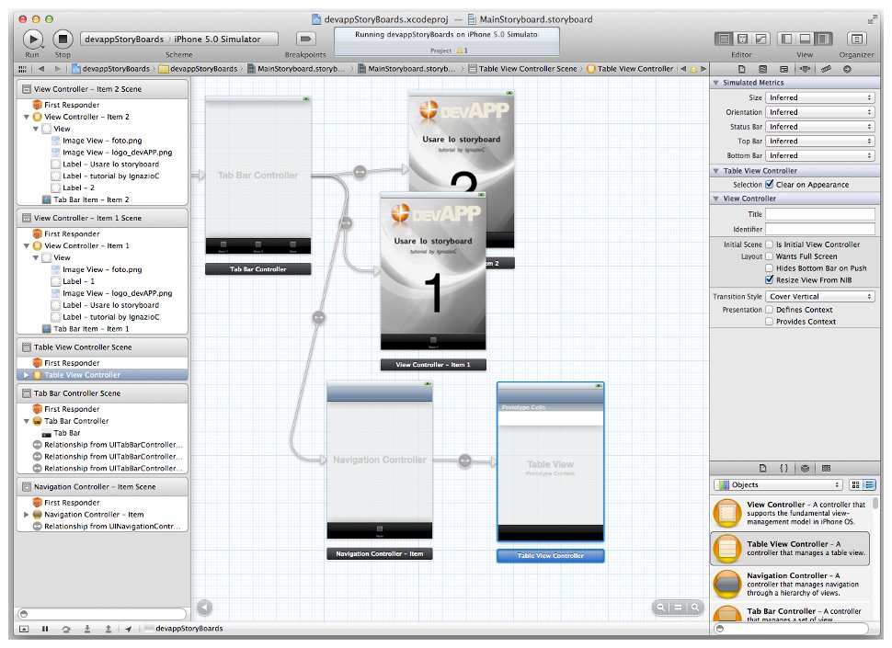Viewport: 892px width, 648px height.
Task: Open the Organizer window
Action: [856, 39]
